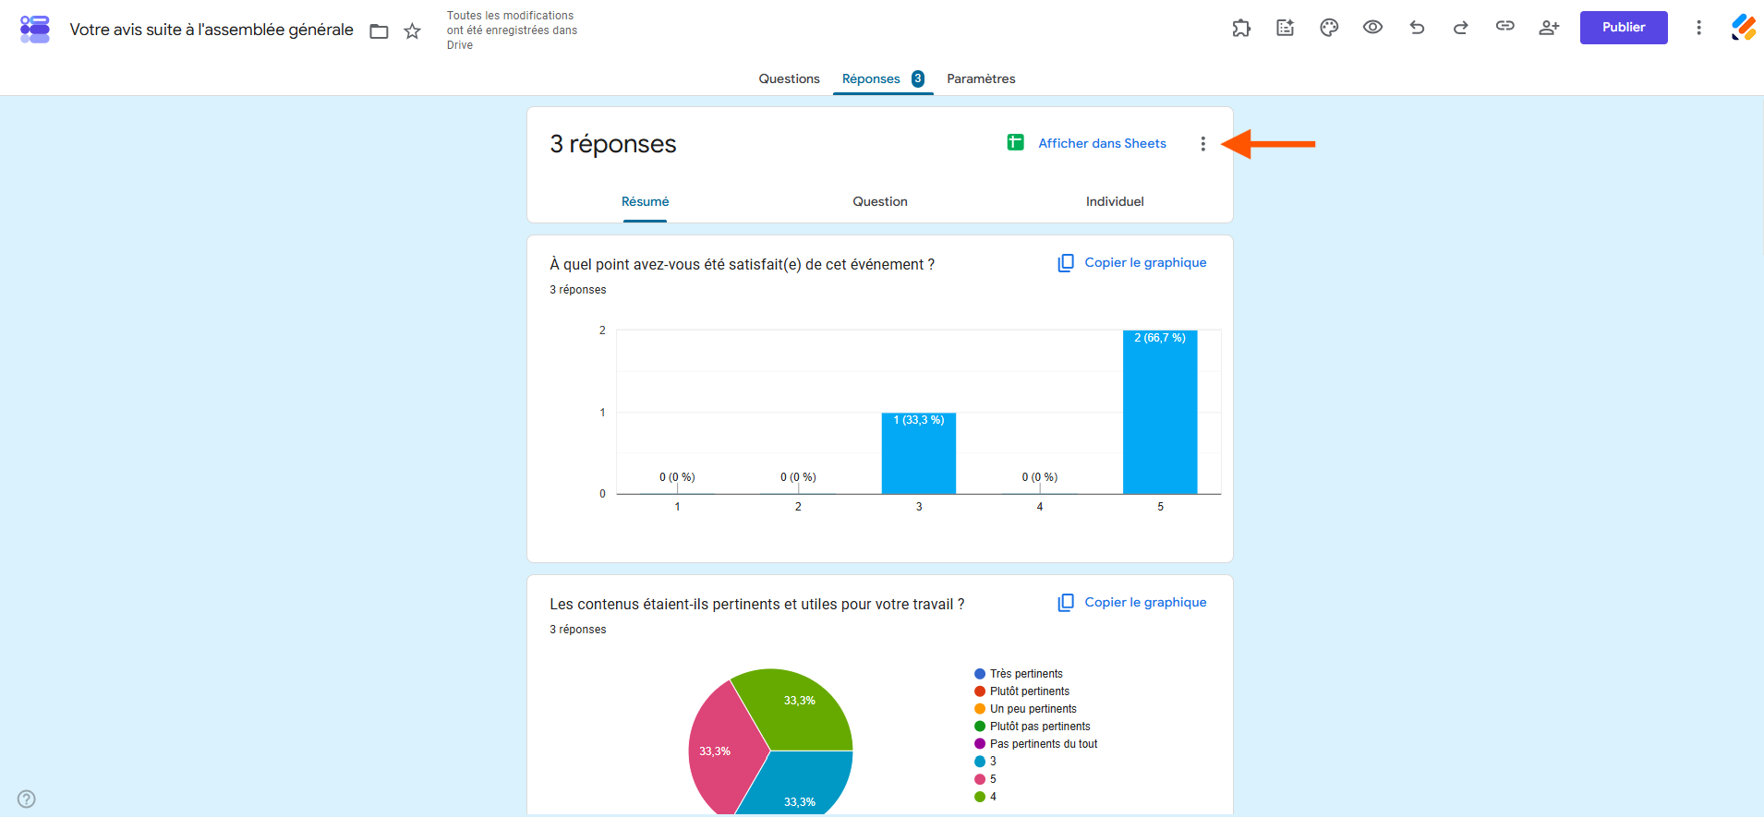Star this form with the star icon
This screenshot has height=817, width=1764.
(412, 31)
